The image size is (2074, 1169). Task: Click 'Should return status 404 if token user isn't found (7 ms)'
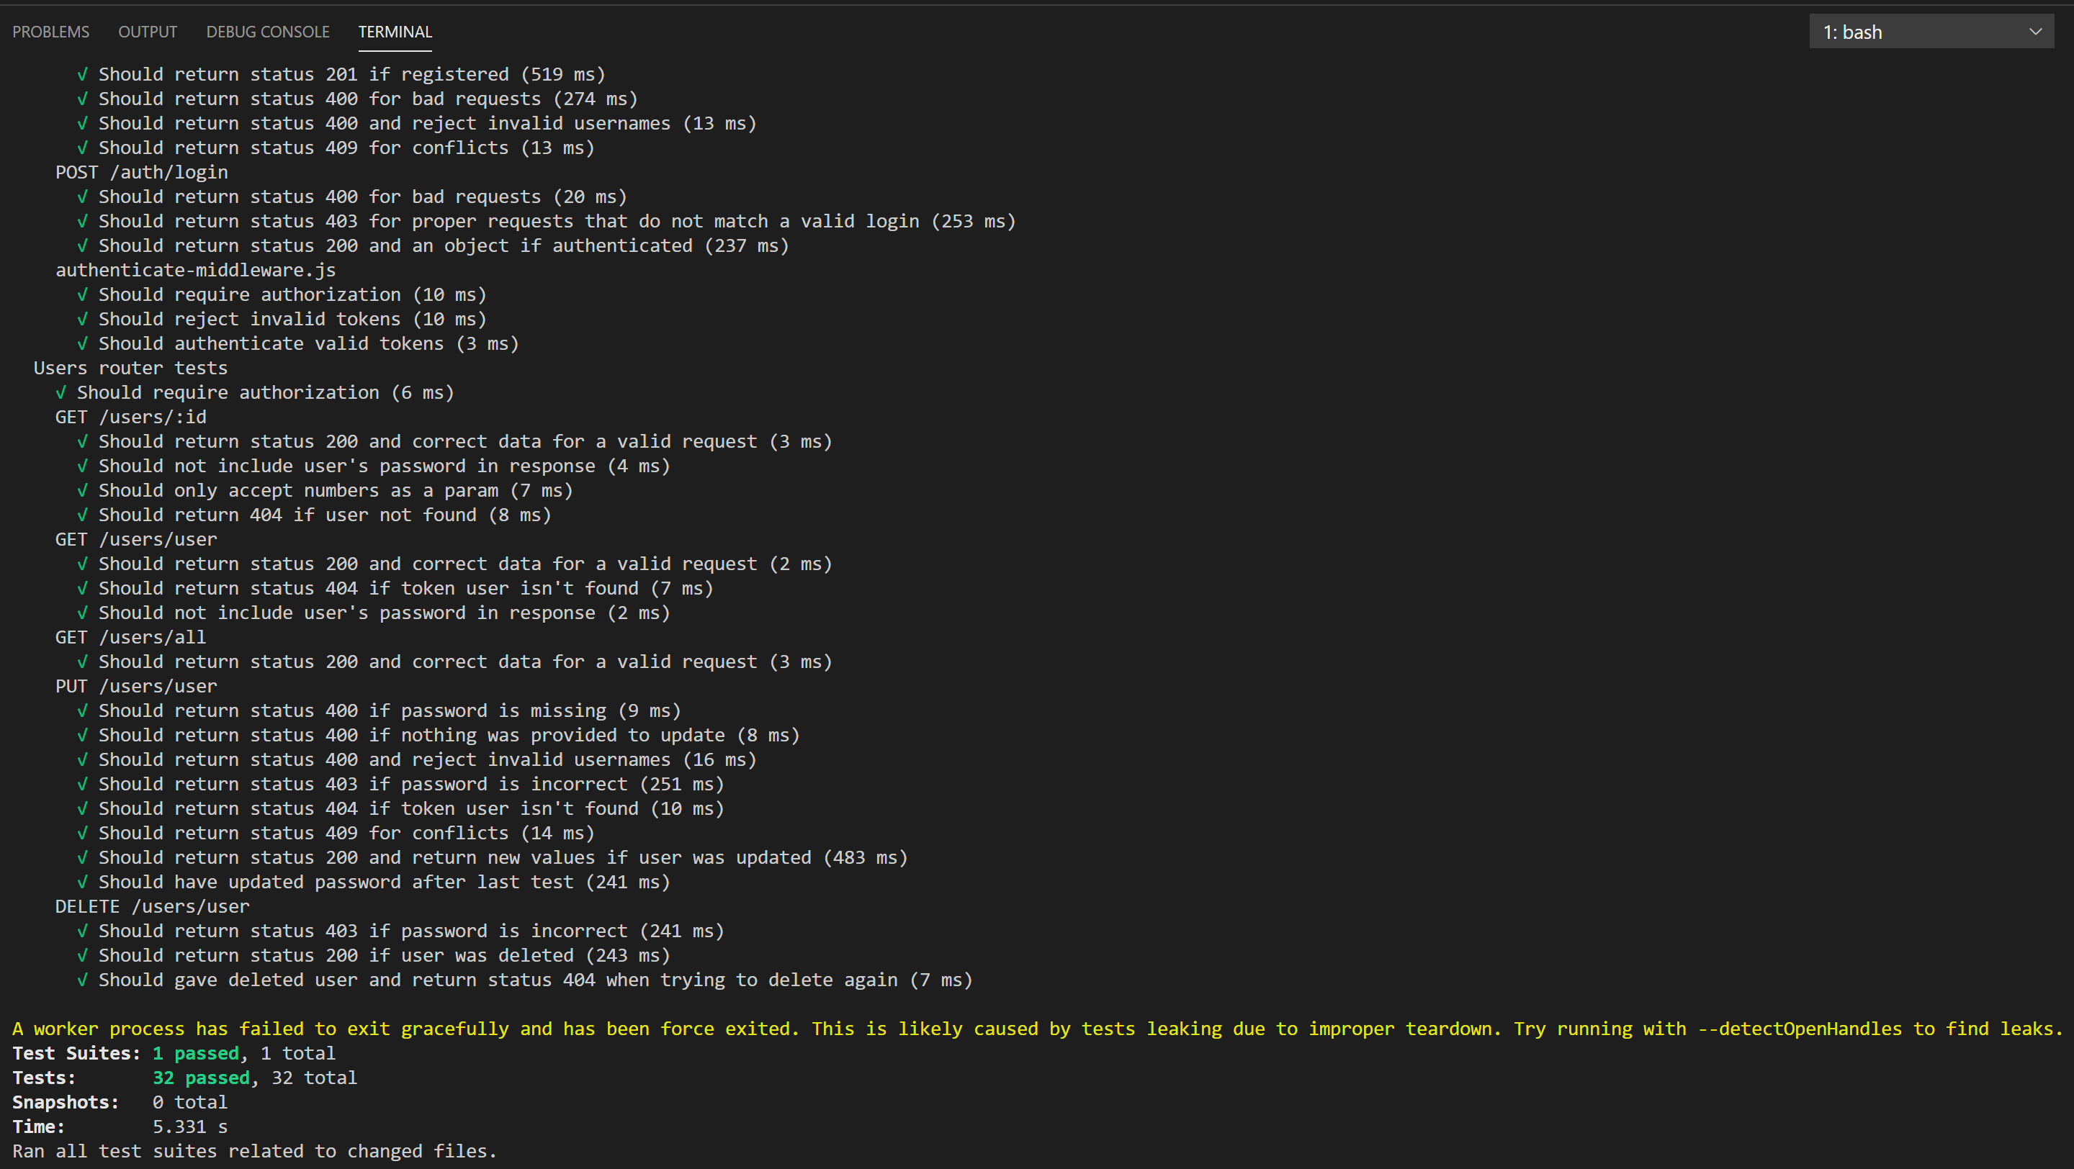(395, 589)
